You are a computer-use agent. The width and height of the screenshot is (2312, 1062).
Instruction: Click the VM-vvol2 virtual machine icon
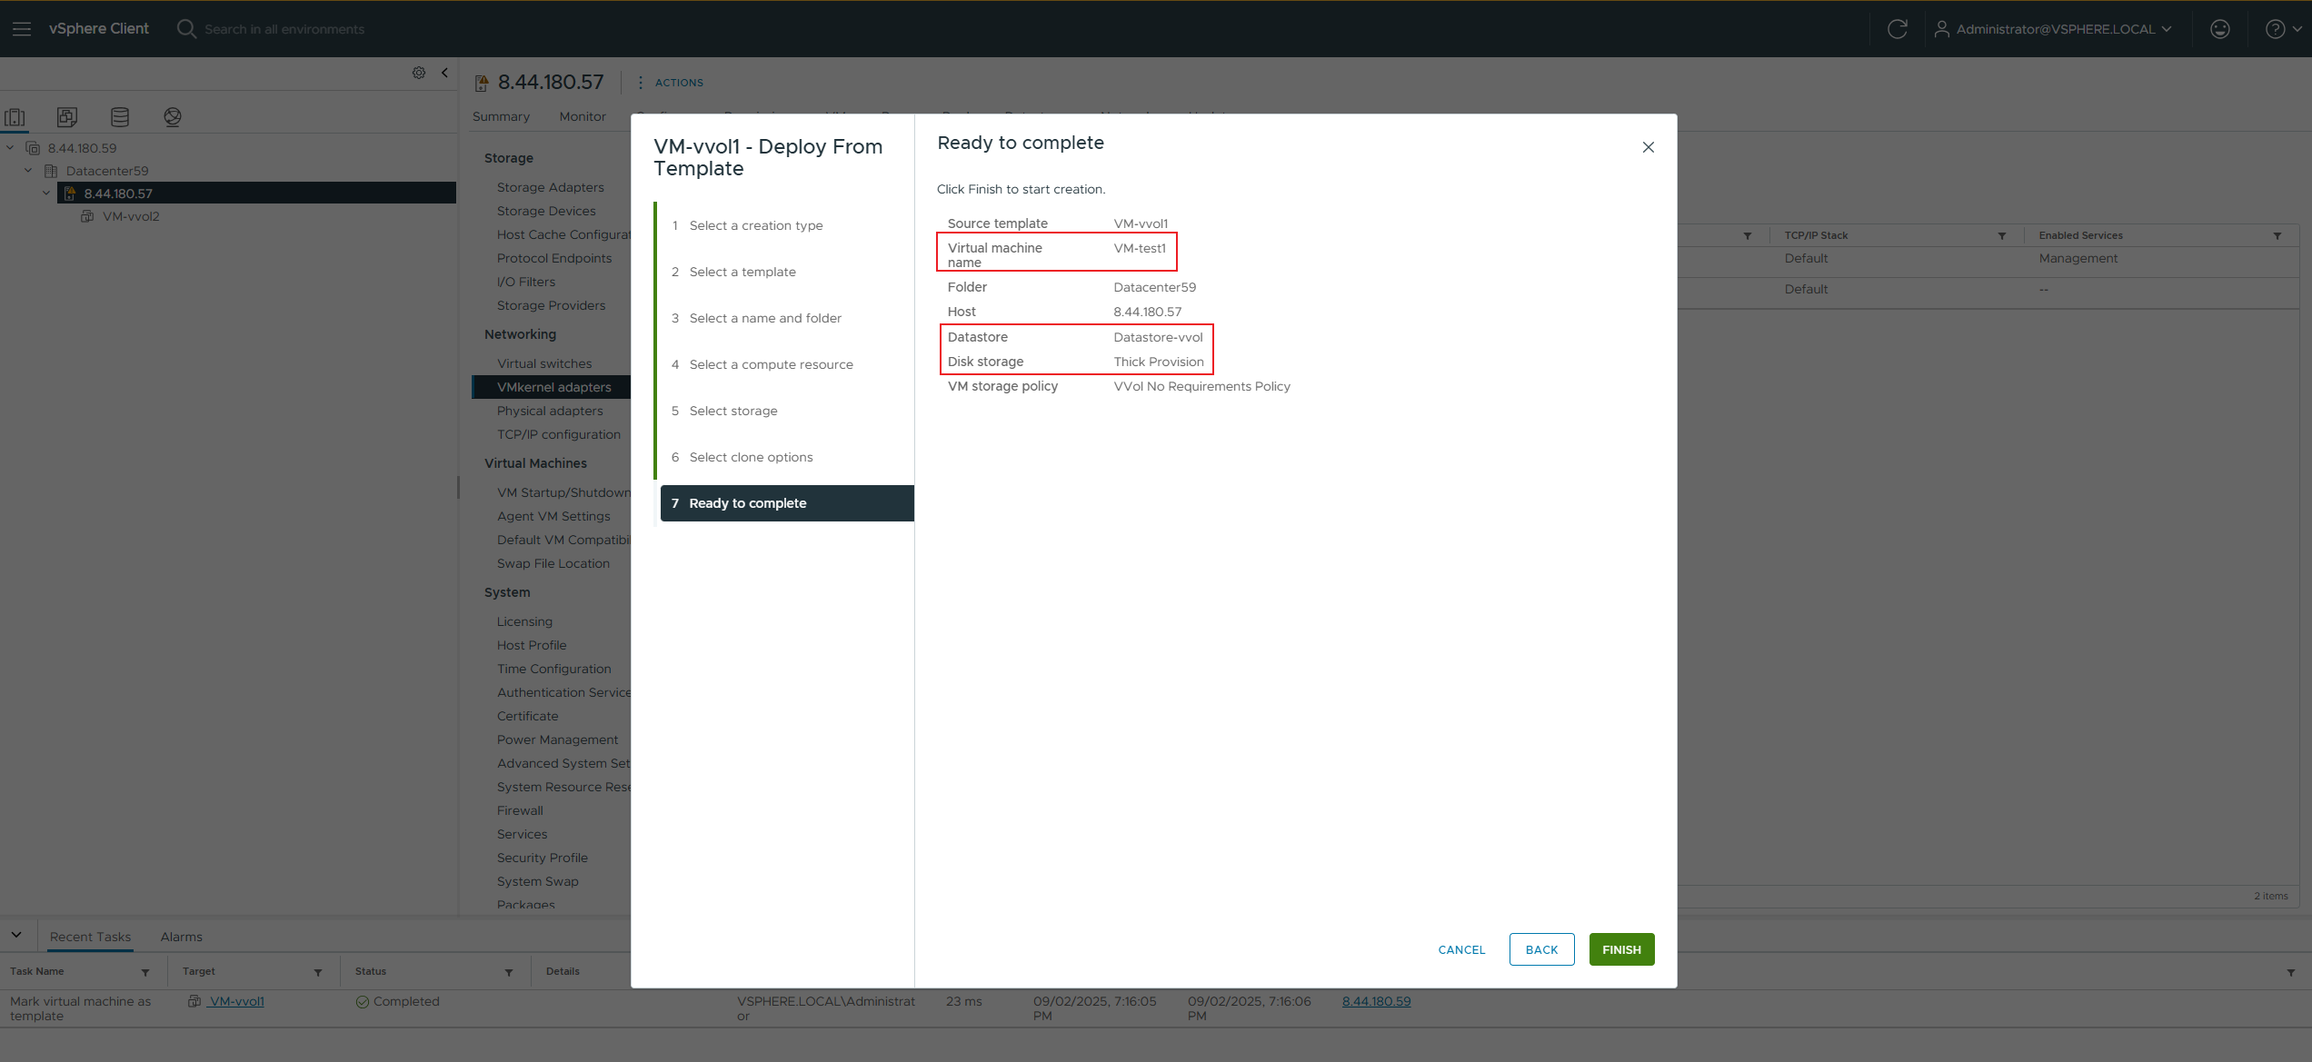pos(87,216)
